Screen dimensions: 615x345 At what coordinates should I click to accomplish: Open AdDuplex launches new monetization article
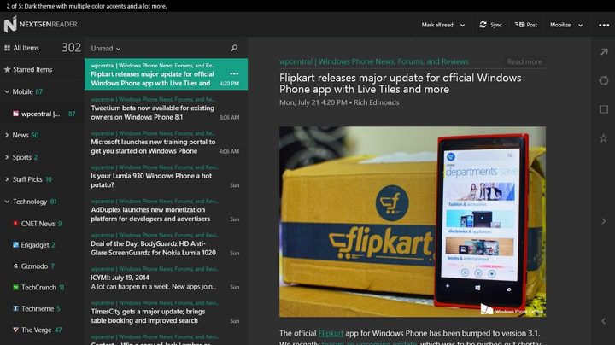166,211
